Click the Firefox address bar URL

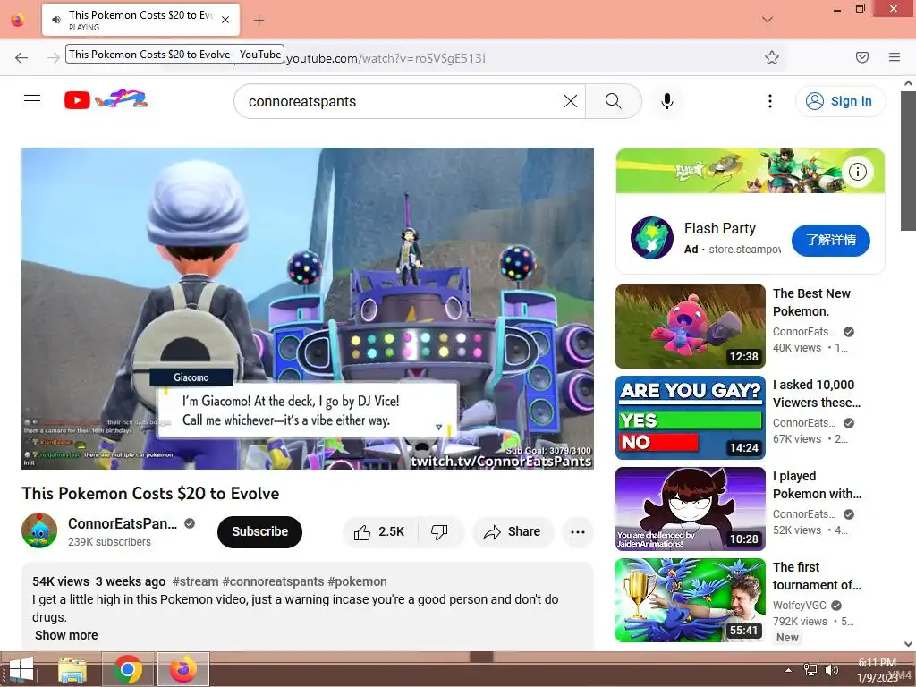pos(386,58)
